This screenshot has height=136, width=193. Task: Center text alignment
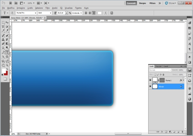tap(90, 13)
